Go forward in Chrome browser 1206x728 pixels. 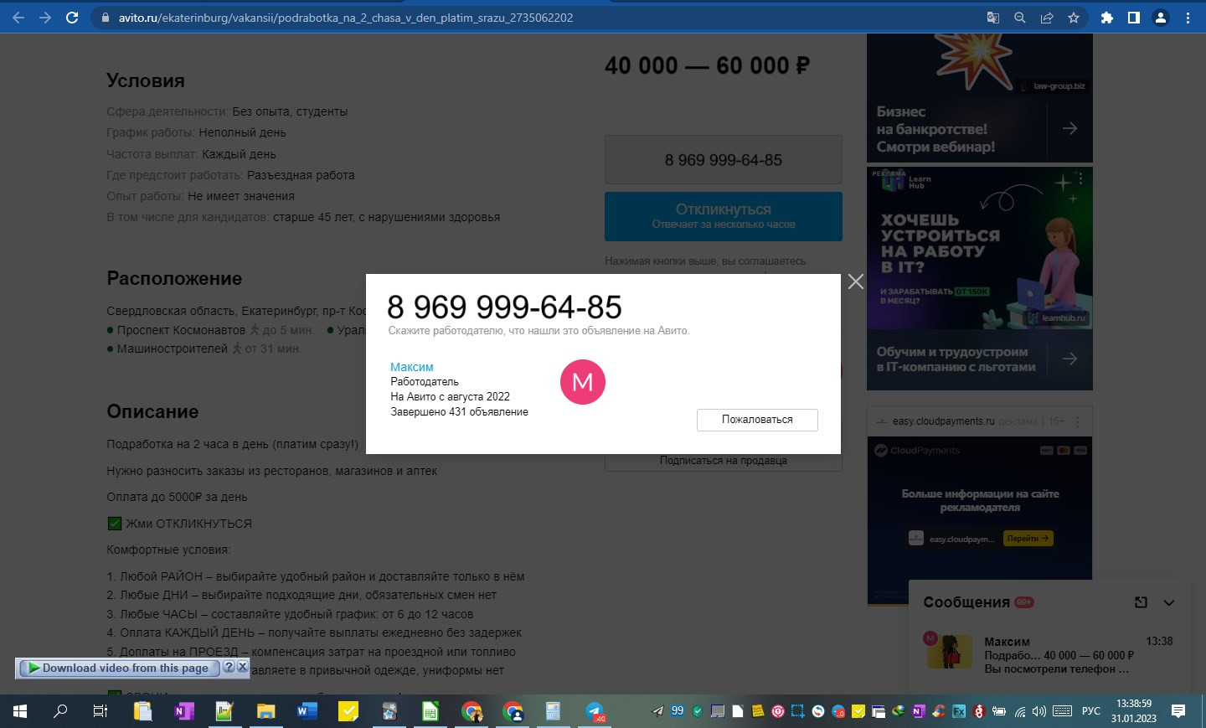(45, 18)
